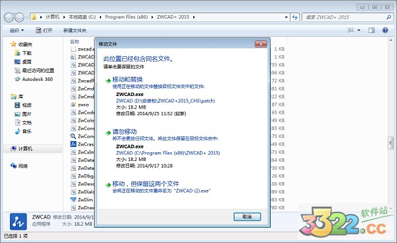Go to Program Files (x86) breadcrumb segment
The height and width of the screenshot is (243, 397).
126,17
